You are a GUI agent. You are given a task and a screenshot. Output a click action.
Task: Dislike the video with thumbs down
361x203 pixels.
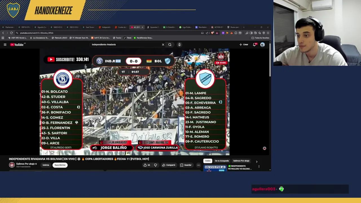[155, 165]
